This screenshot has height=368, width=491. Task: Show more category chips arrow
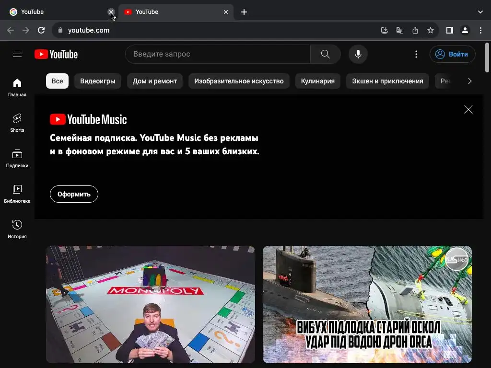(470, 81)
